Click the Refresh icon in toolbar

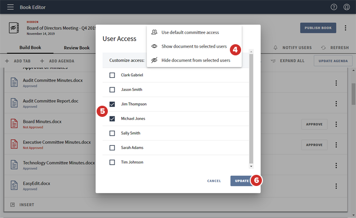323,47
